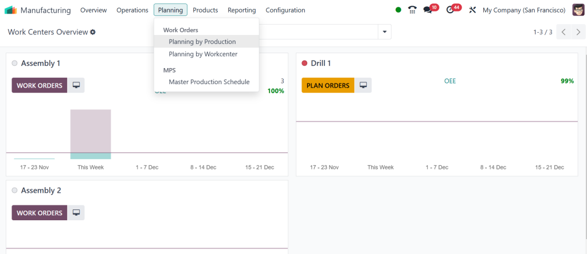Click the user avatar in the top-right corner

tap(578, 10)
